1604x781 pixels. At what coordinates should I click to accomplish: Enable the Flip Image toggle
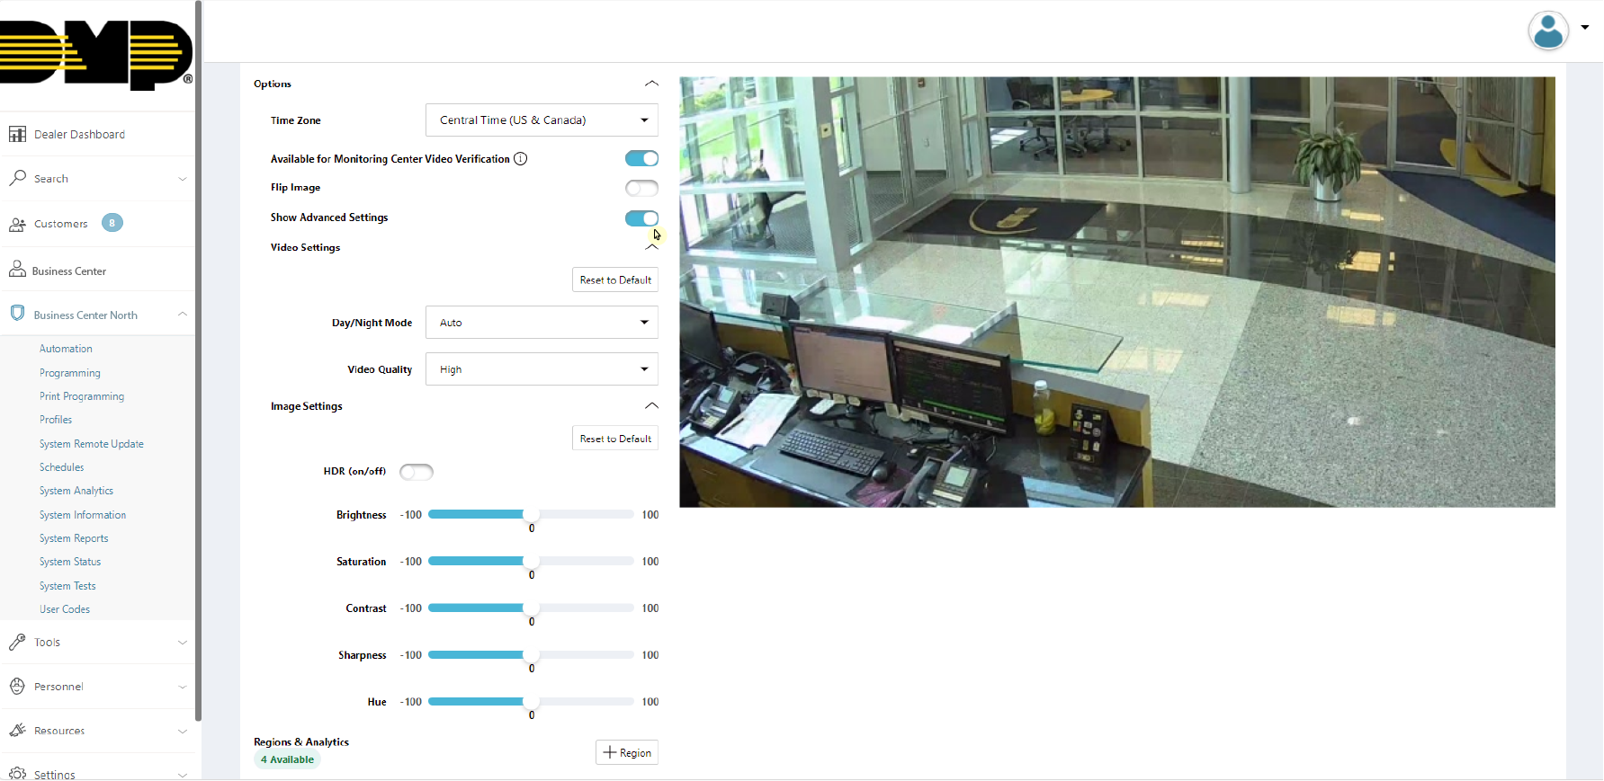[x=641, y=188]
